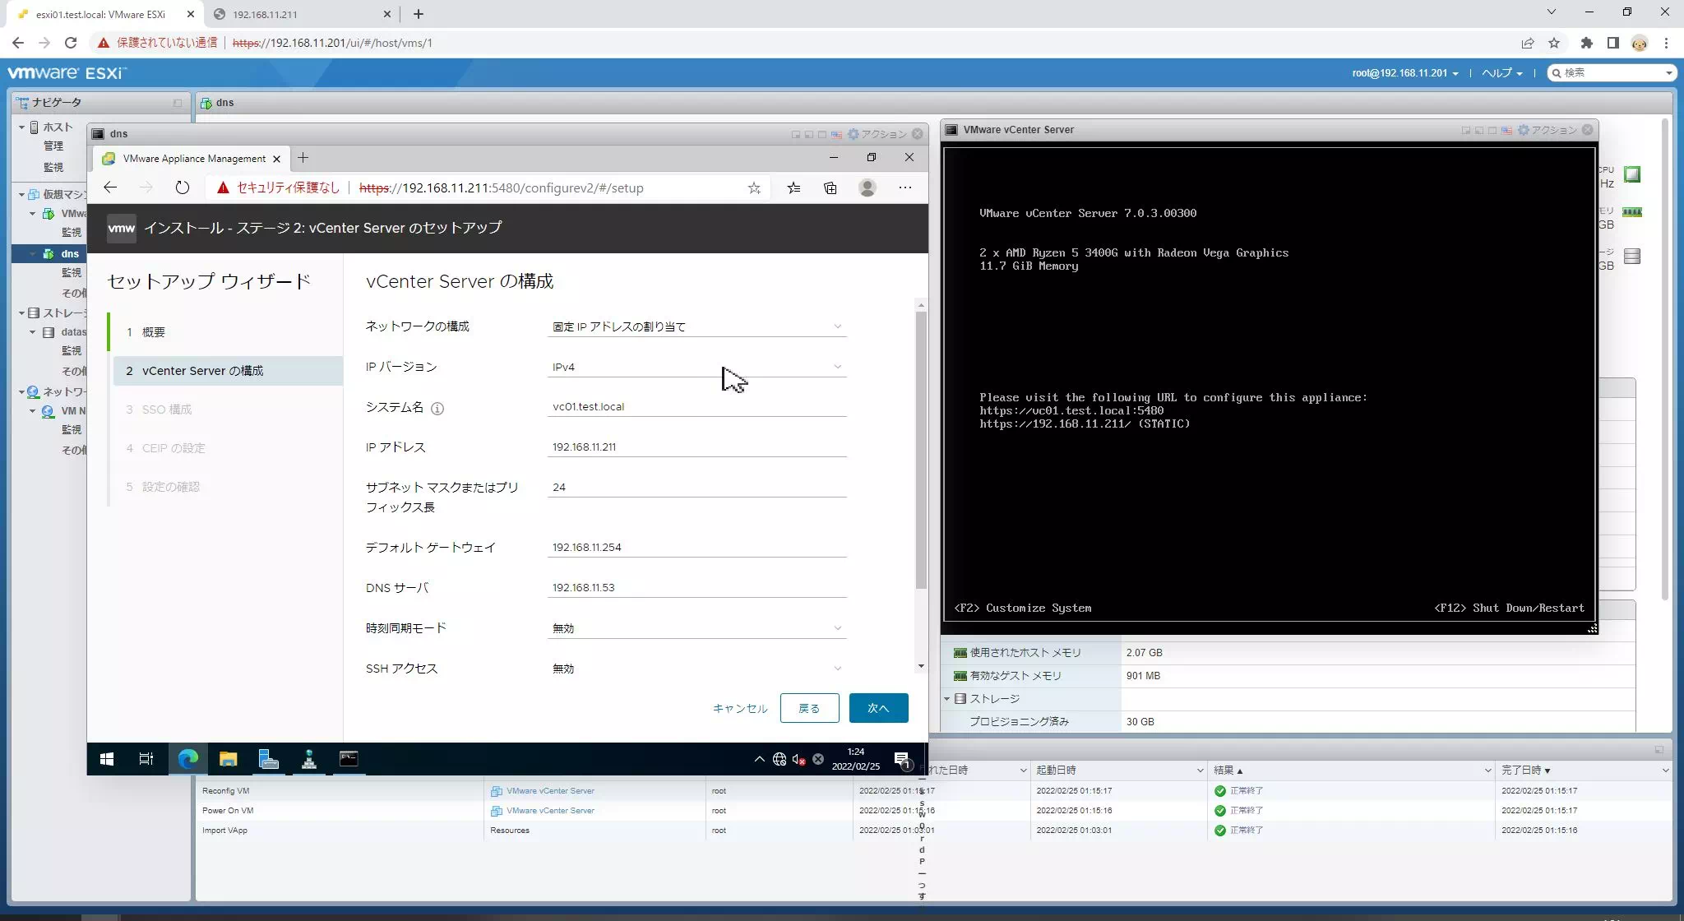
Task: Open VMware vCenter Server link in Reconfig row
Action: (550, 791)
